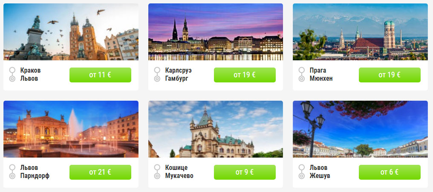This screenshot has width=433, height=192.
Task: Select the 'от 11 €' price button
Action: pyautogui.click(x=100, y=75)
